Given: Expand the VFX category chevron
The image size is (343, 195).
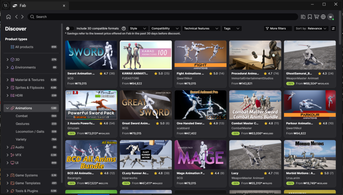Looking at the screenshot, I should click(x=7, y=155).
